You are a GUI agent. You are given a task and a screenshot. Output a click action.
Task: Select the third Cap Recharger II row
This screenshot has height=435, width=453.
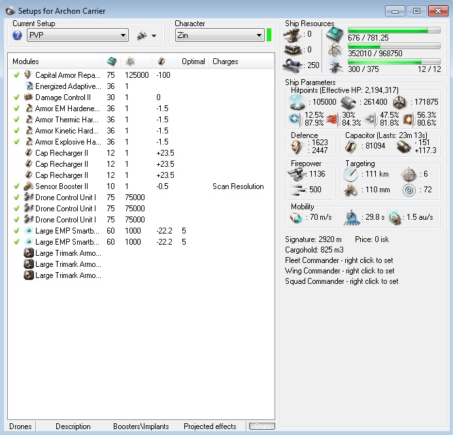142,175
